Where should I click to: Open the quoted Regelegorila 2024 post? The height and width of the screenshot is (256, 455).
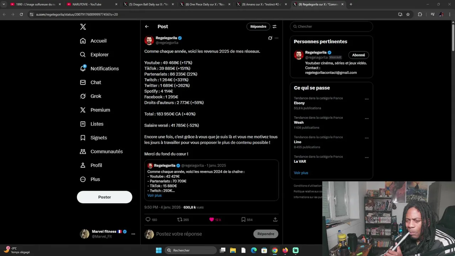tap(212, 180)
